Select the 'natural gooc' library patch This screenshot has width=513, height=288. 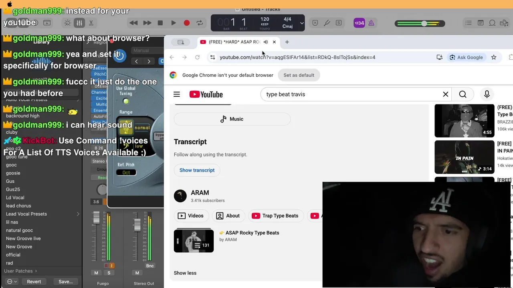click(19, 230)
